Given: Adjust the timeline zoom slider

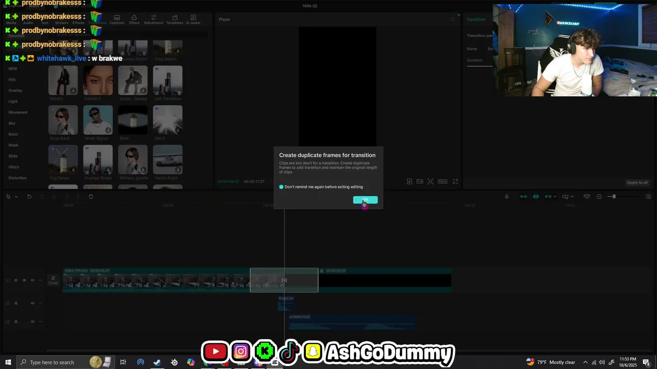Looking at the screenshot, I should click(613, 197).
